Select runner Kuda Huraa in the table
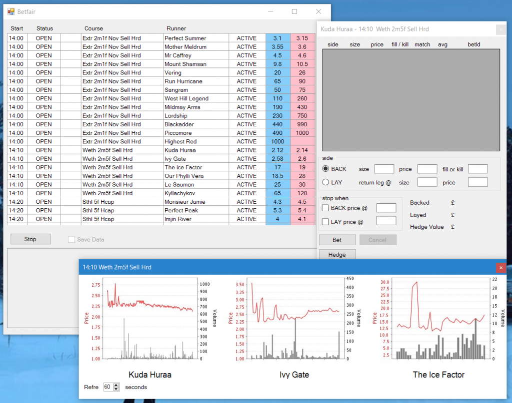512x403 pixels. pyautogui.click(x=196, y=150)
